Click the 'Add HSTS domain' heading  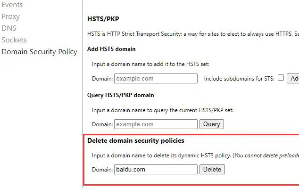(111, 49)
